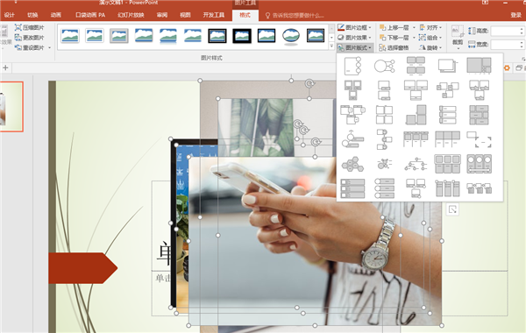The height and width of the screenshot is (333, 526).
Task: Select the stacked overlapping frames layout
Action: point(447,66)
